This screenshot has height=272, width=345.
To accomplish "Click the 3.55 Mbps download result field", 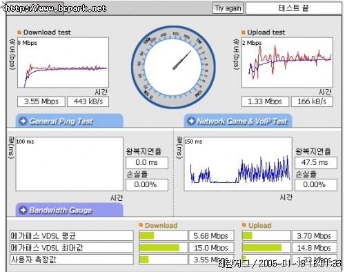I will tap(41, 101).
